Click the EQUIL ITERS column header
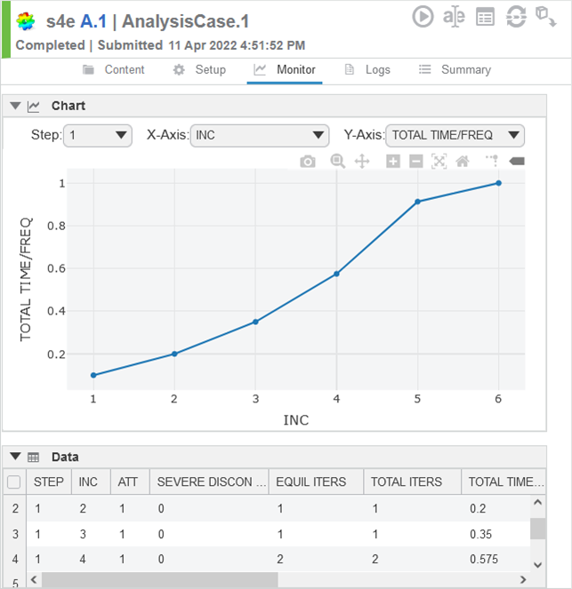 311,482
